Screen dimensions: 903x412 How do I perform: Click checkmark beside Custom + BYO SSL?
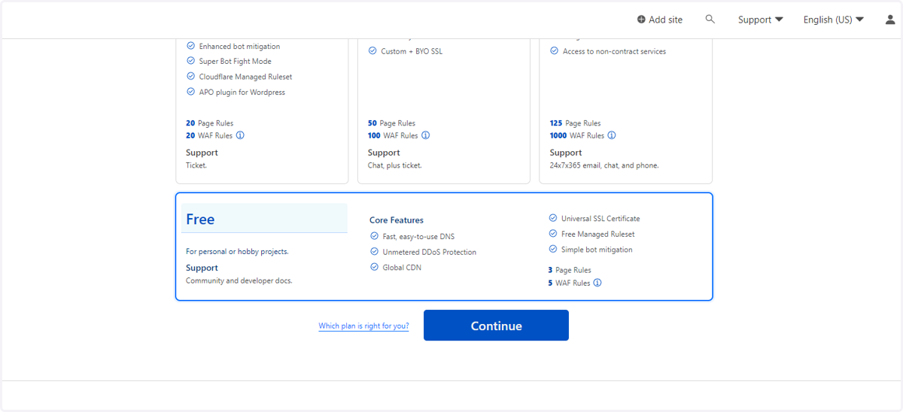pyautogui.click(x=372, y=51)
